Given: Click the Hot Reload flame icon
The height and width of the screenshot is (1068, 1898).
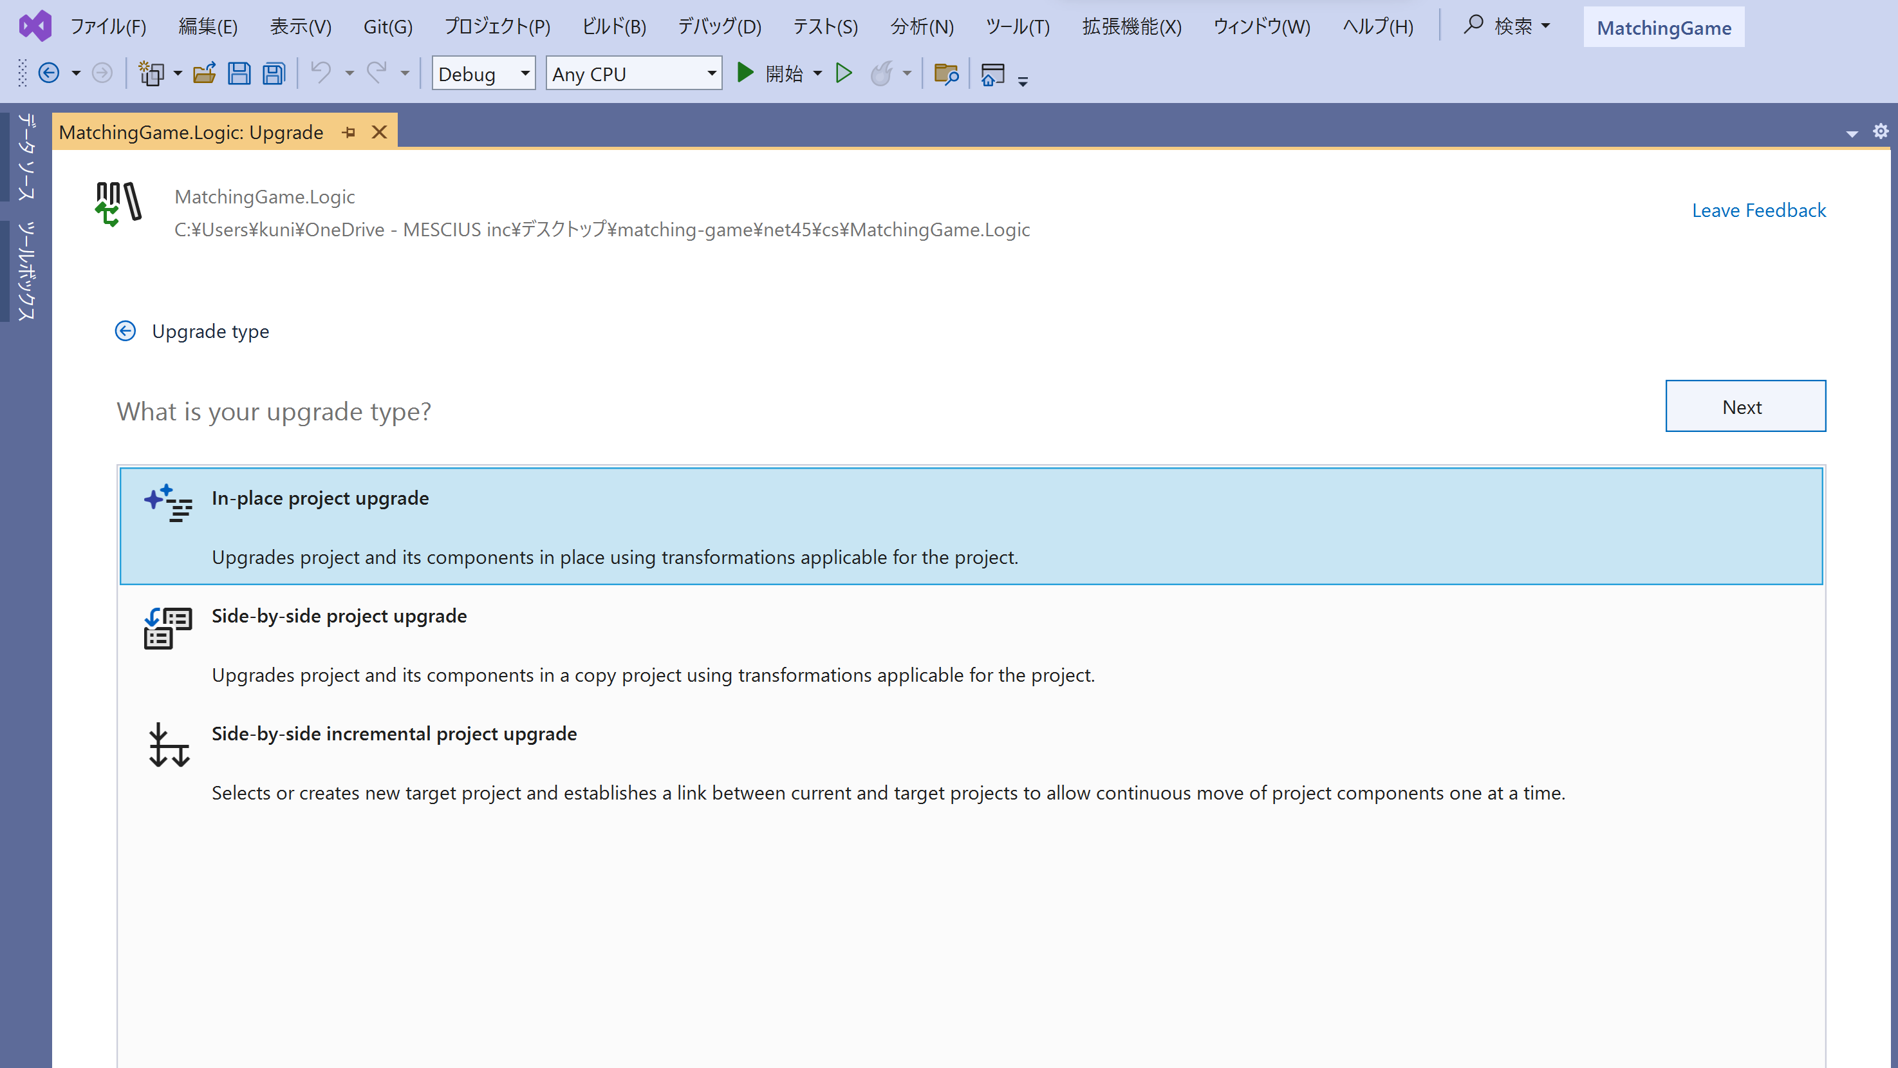Looking at the screenshot, I should (881, 73).
